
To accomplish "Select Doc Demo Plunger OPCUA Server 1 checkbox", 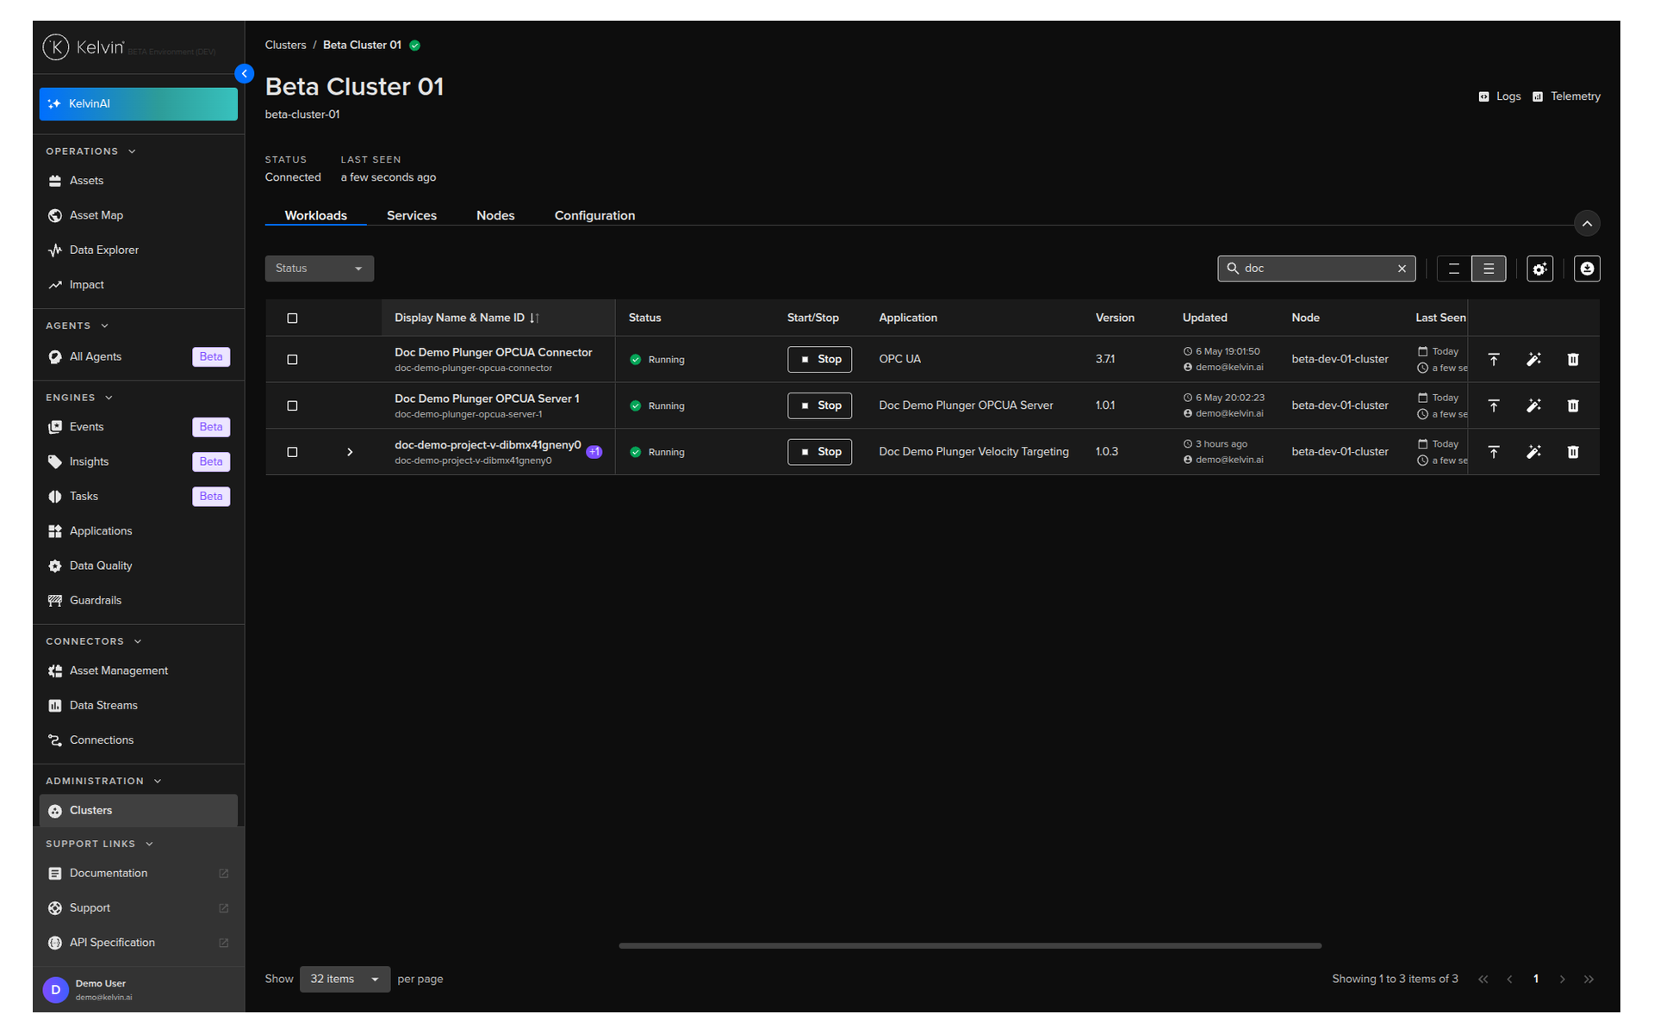I will [292, 405].
